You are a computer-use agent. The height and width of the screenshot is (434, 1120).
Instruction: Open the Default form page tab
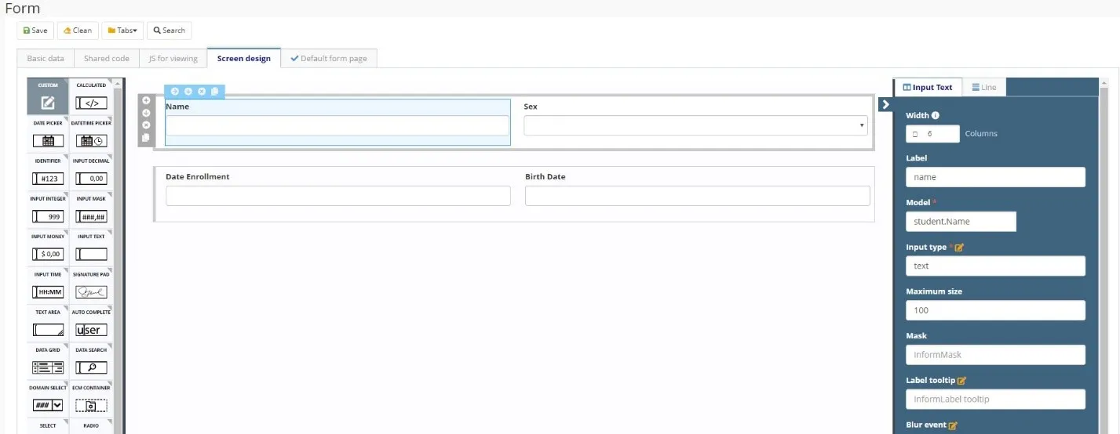pyautogui.click(x=329, y=59)
